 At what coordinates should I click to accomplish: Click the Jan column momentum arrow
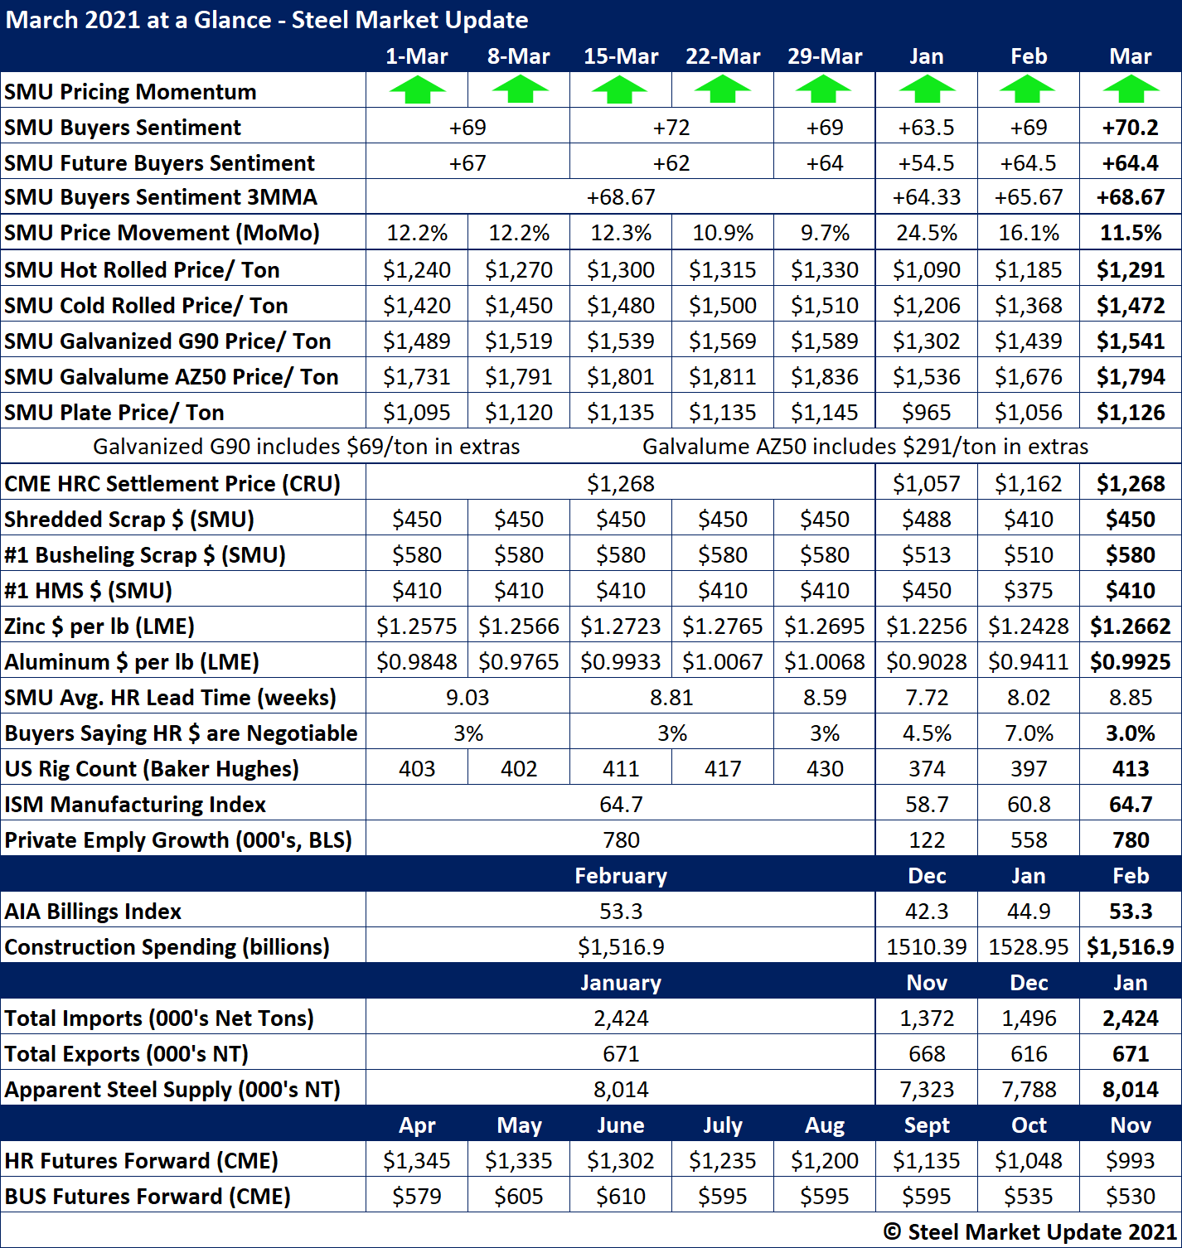tap(927, 89)
